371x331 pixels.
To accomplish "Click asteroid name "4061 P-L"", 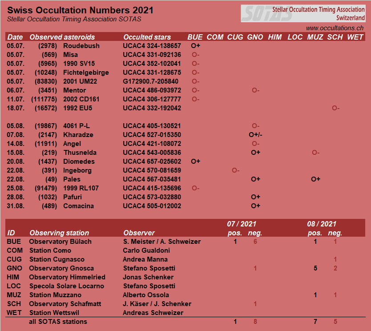I will click(77, 126).
